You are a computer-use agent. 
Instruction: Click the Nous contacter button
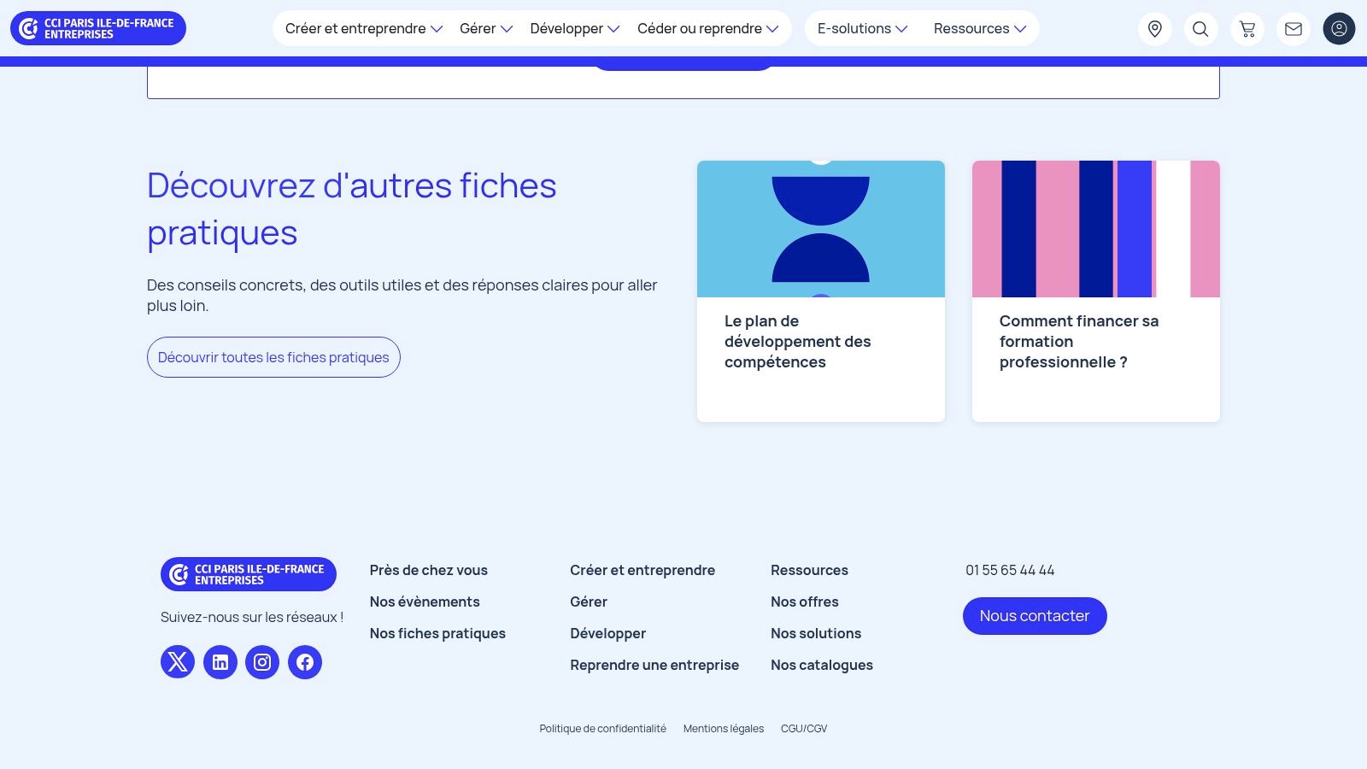point(1035,615)
